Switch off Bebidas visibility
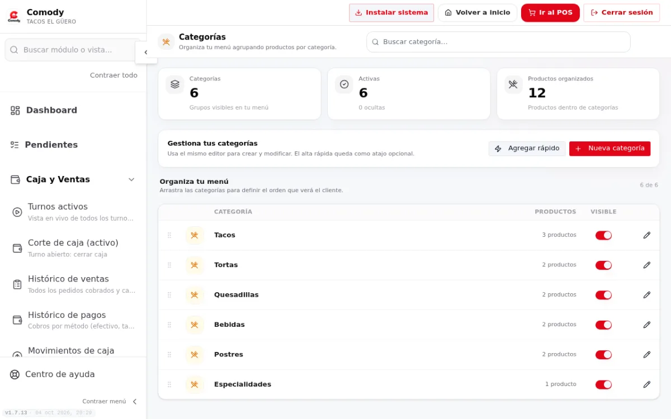 (603, 325)
